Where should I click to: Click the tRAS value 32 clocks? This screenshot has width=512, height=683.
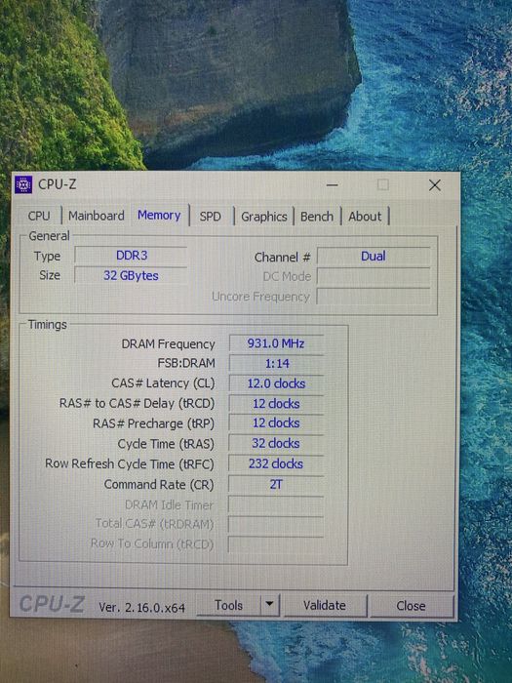(x=276, y=443)
